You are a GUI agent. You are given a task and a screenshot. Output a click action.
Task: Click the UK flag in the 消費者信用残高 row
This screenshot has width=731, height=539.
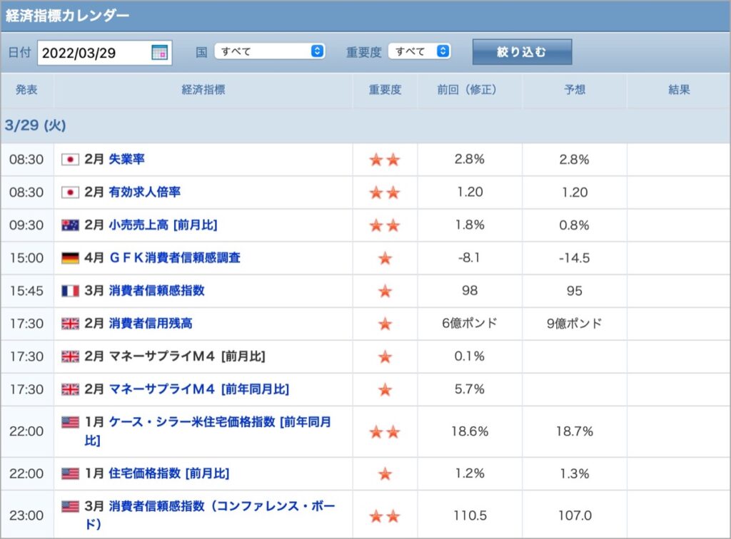click(71, 324)
